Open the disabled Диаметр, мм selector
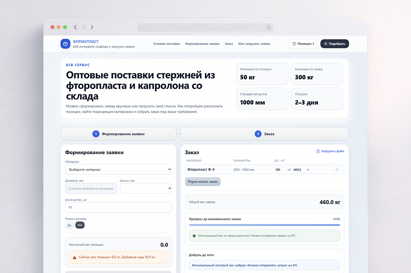 91,188
